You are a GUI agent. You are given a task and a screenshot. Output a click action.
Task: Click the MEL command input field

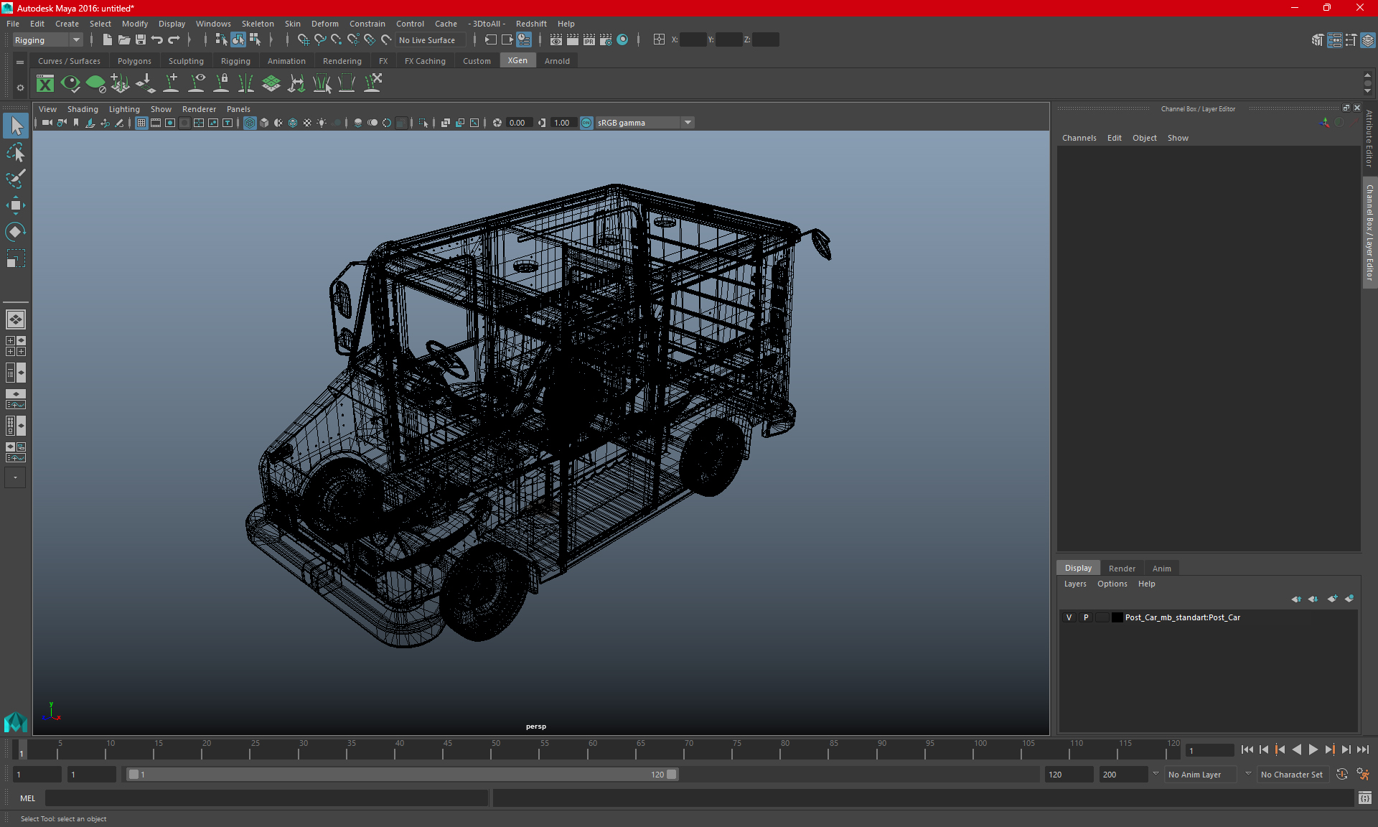267,798
